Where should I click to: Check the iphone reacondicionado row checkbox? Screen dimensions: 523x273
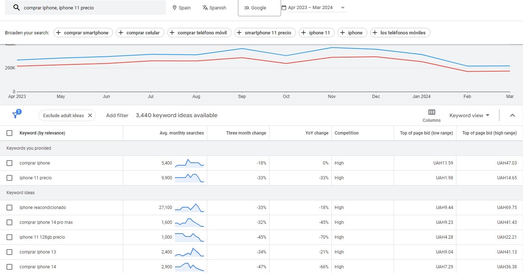click(9, 208)
